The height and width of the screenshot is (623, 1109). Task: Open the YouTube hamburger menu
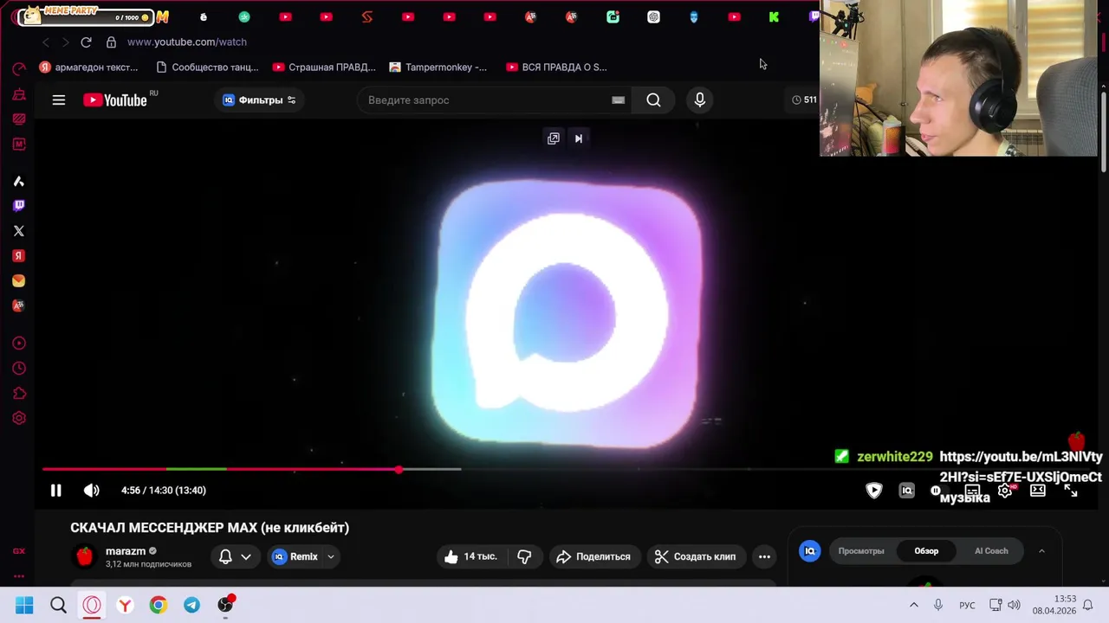pos(59,100)
